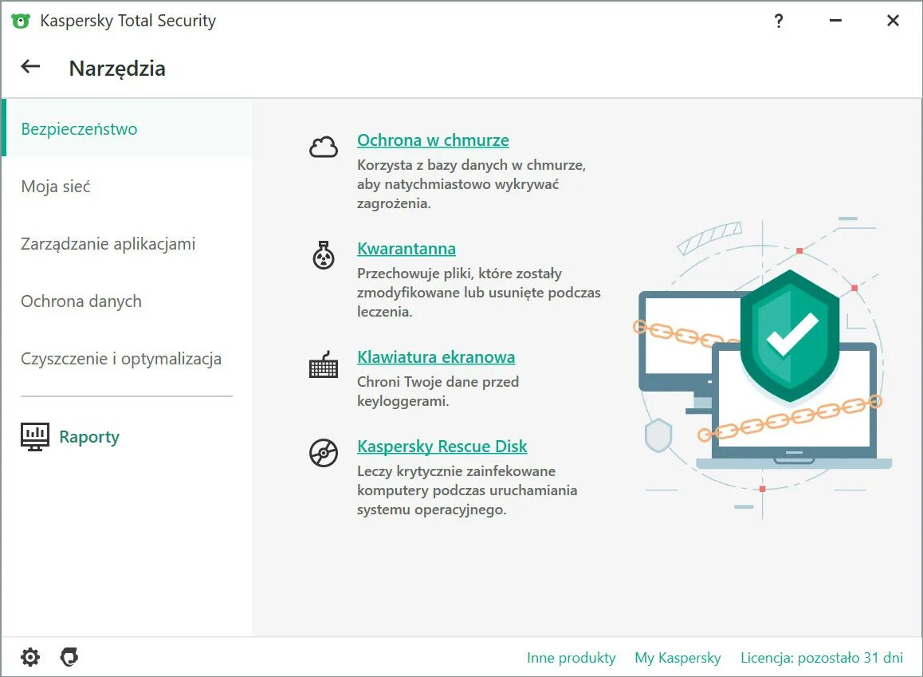
Task: Open the Ochrona w chmurze link
Action: (433, 140)
